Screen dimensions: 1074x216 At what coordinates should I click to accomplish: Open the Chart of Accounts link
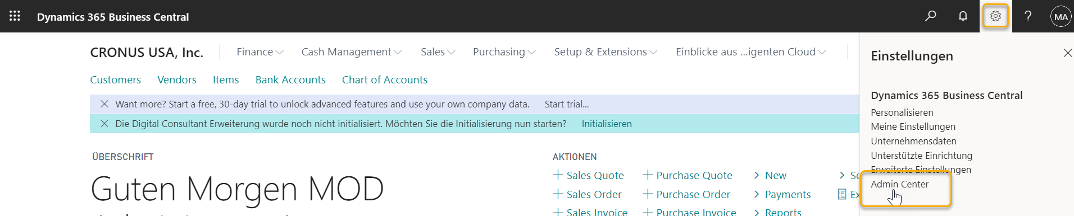click(x=385, y=80)
